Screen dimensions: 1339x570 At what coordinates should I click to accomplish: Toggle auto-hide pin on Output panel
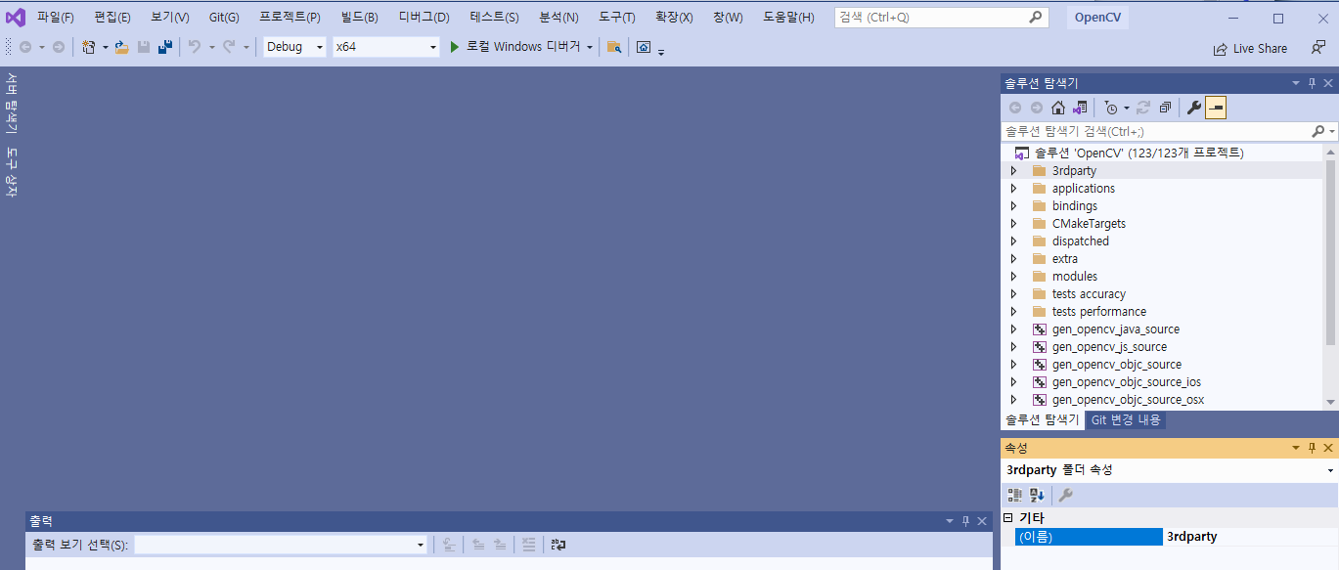click(x=965, y=521)
